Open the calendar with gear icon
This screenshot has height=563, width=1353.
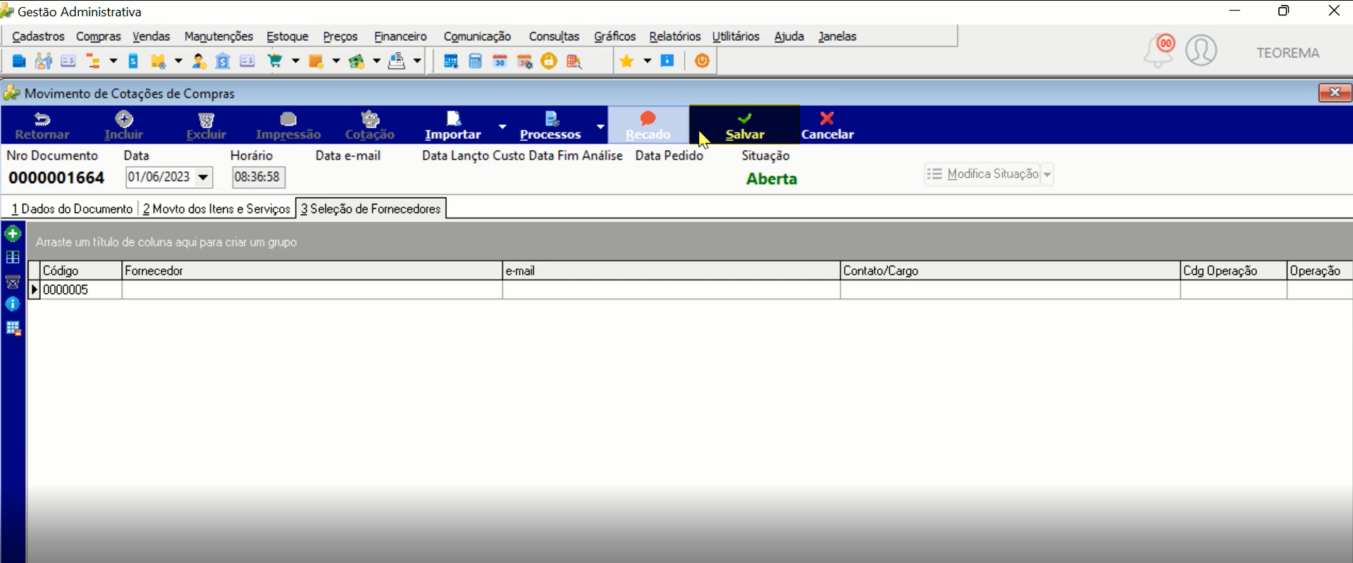point(525,61)
